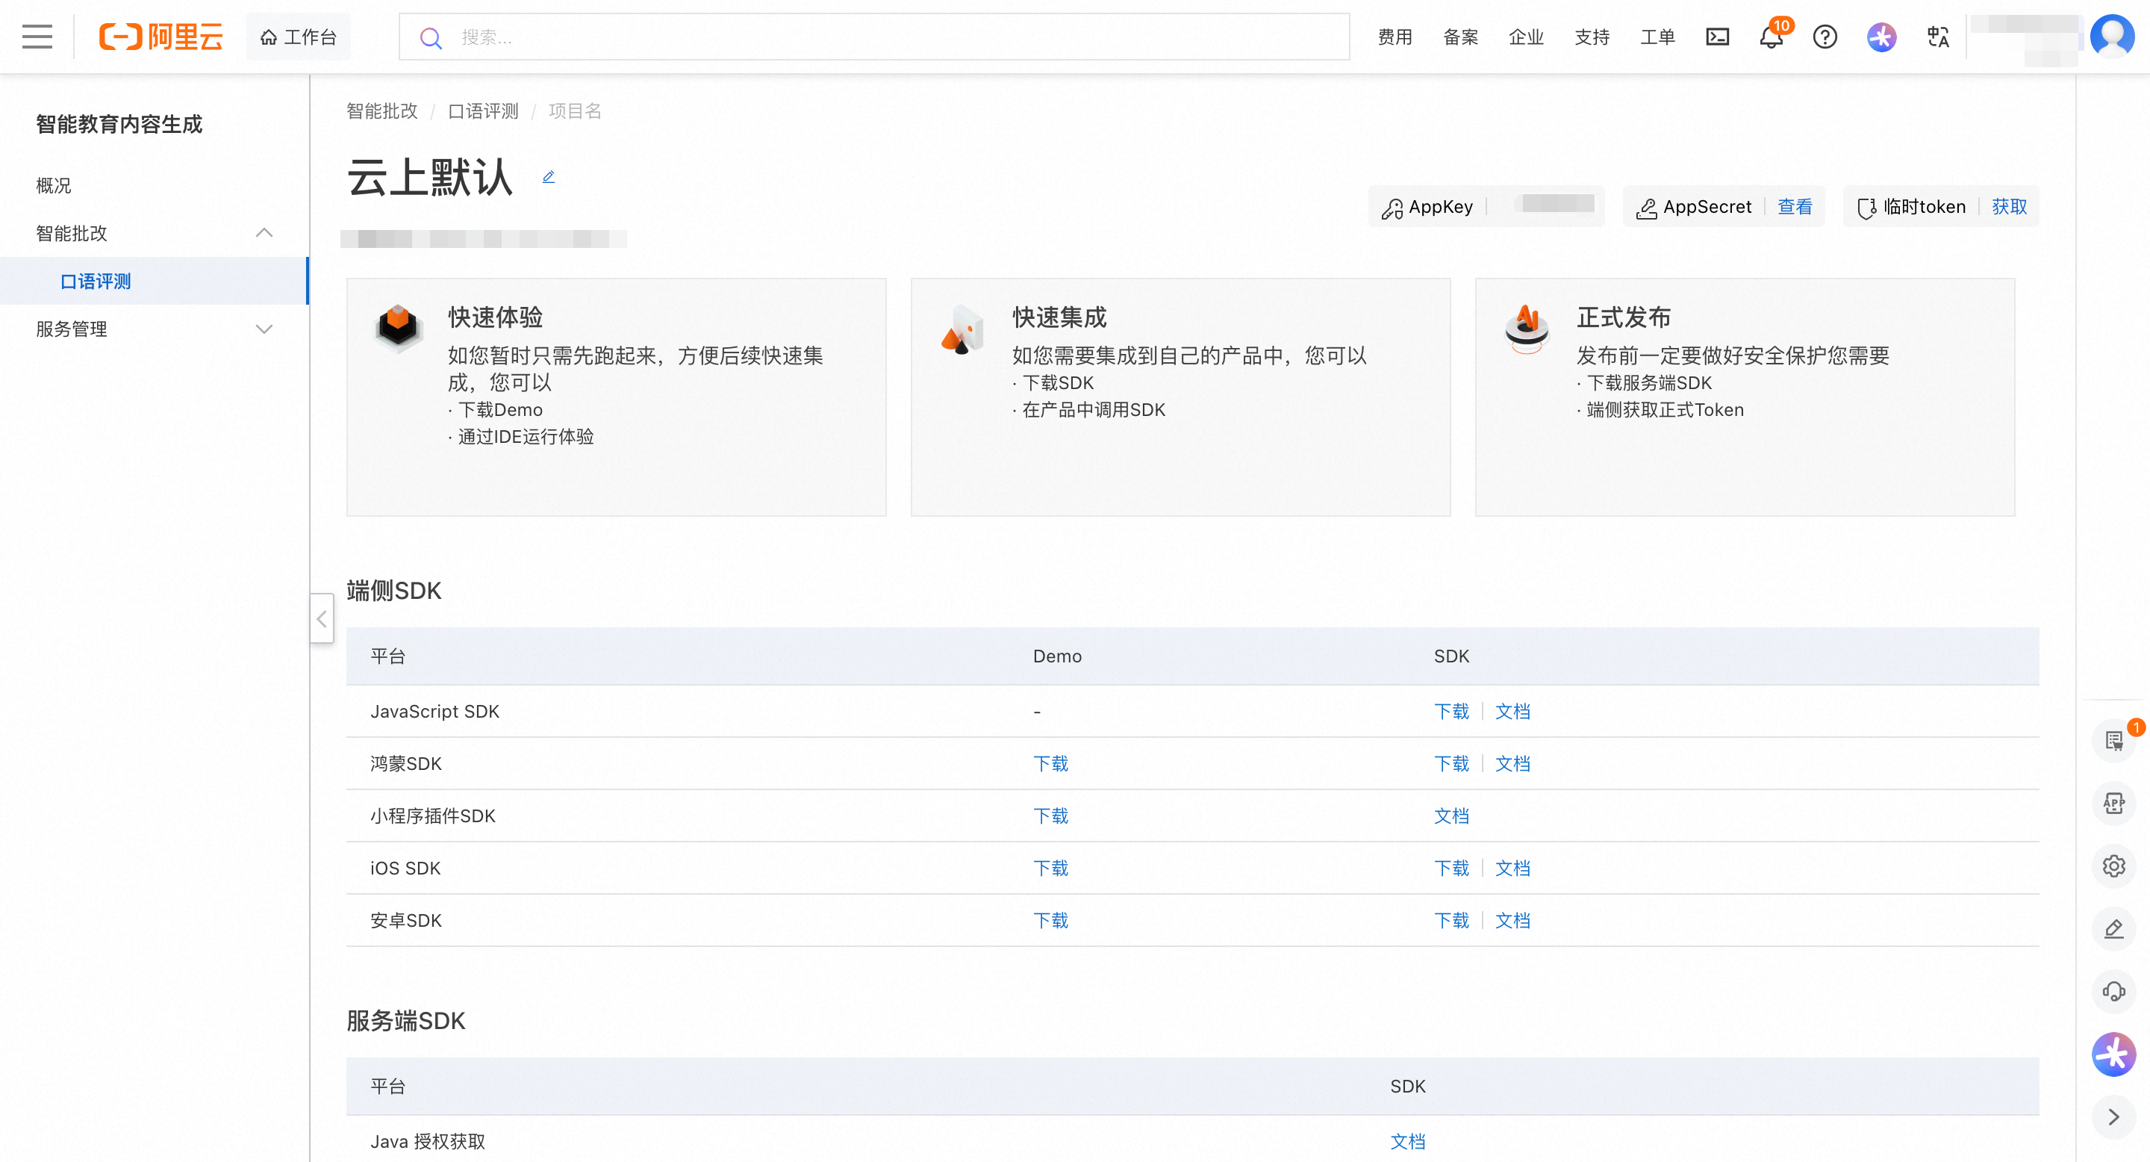
Task: Edit project name with pencil icon
Action: point(549,177)
